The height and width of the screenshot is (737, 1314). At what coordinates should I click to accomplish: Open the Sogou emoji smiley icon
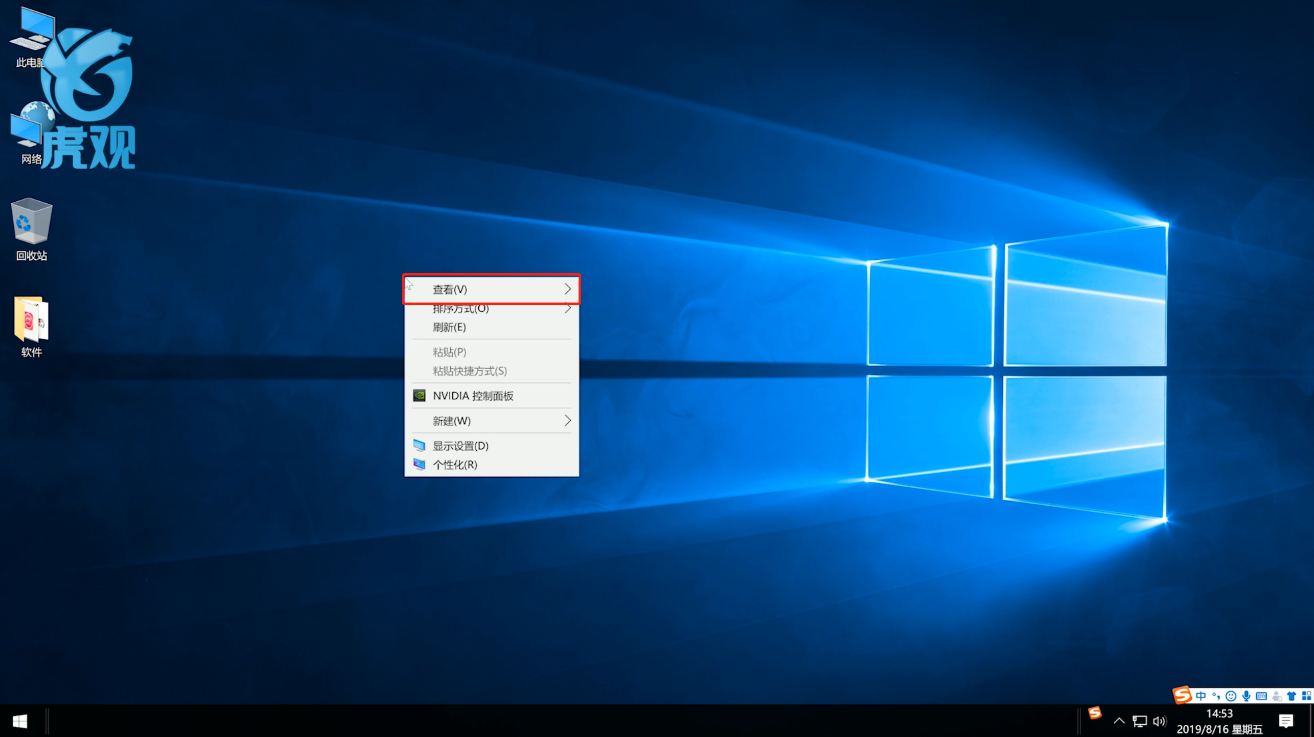(x=1231, y=696)
